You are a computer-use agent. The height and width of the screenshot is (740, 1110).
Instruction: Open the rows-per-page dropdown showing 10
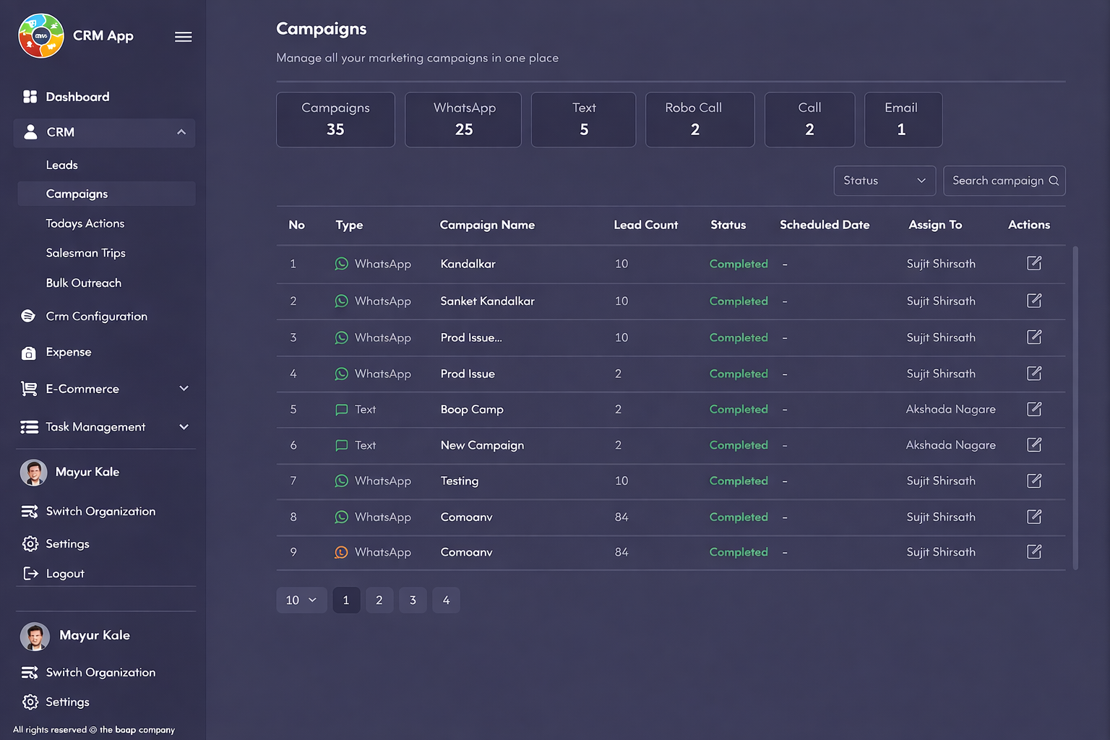coord(301,600)
